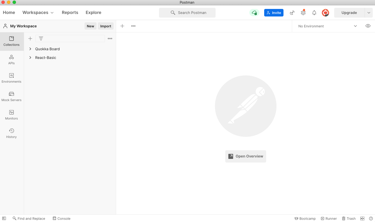Viewport: 375px width, 222px height.
Task: Open the Explore tab
Action: point(93,13)
